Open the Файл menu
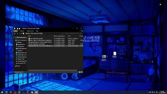Screen dimensions: 167x94 (x=16, y=31)
